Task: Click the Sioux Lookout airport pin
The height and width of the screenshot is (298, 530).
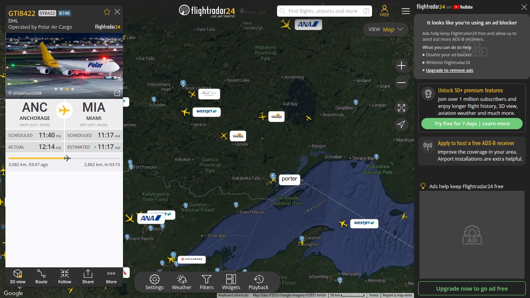Action: point(183,83)
